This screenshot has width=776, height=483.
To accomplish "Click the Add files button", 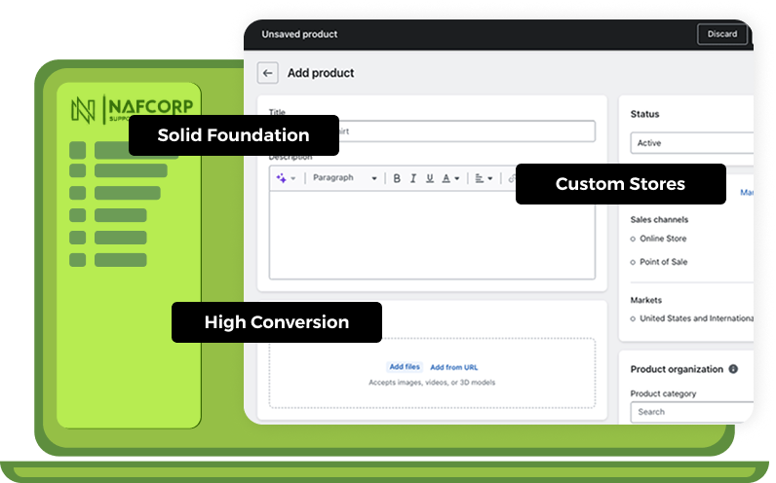I will 405,367.
